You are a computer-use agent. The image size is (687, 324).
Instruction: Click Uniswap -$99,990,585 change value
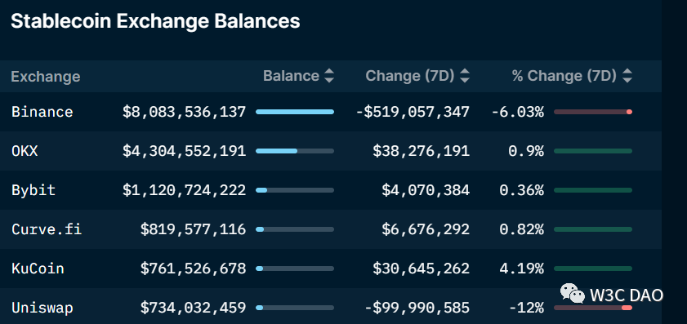417,308
